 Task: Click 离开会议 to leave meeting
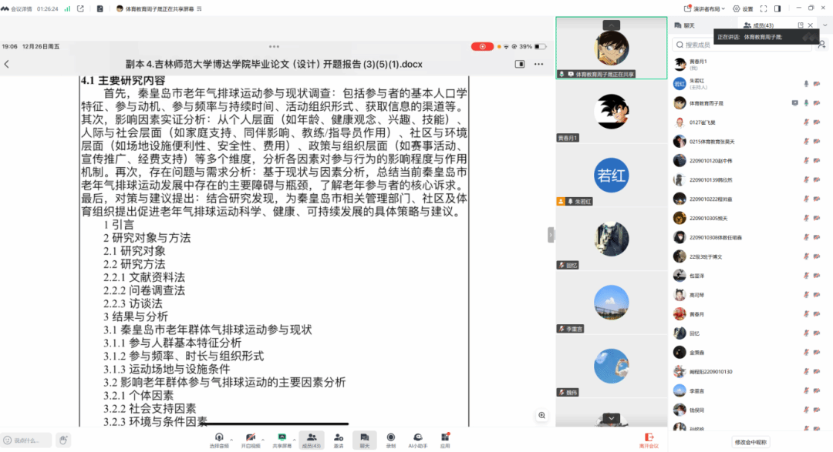[x=648, y=440]
